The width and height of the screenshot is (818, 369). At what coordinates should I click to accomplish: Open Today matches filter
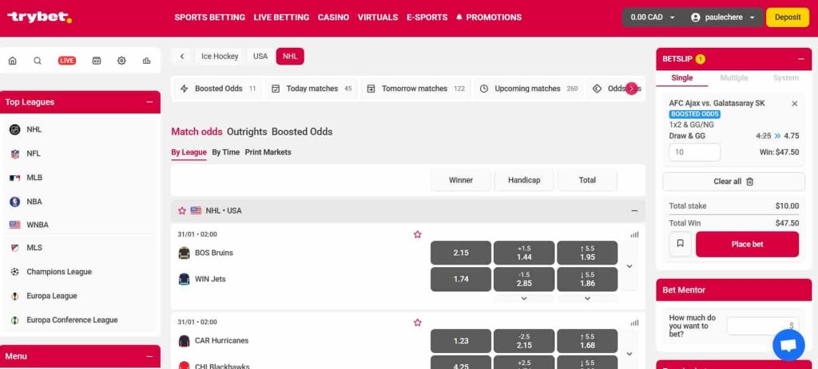[x=312, y=88]
